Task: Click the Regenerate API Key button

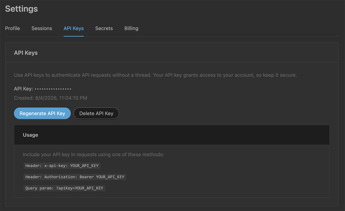Action: tap(42, 113)
